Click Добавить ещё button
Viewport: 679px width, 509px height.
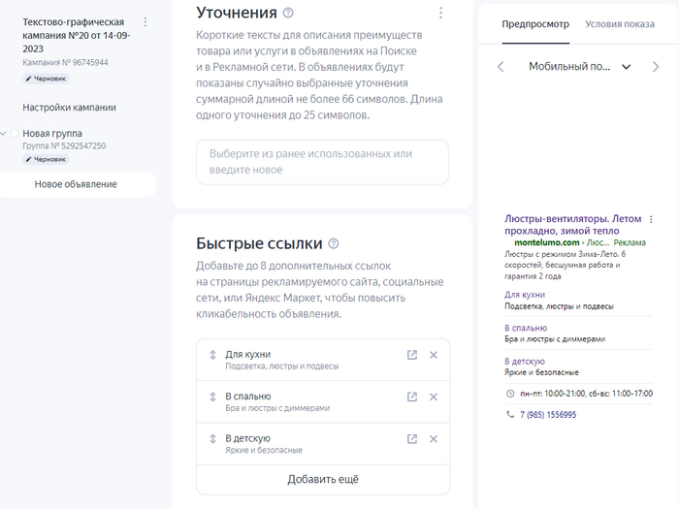323,479
